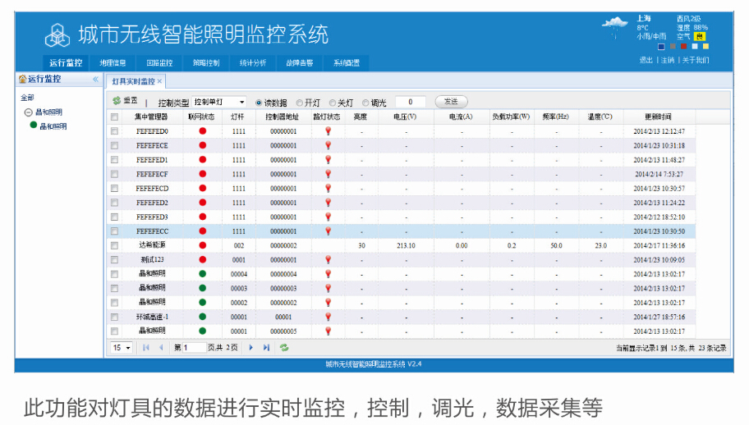The width and height of the screenshot is (749, 425).
Task: Open the 运行监控 menu
Action: 66,62
